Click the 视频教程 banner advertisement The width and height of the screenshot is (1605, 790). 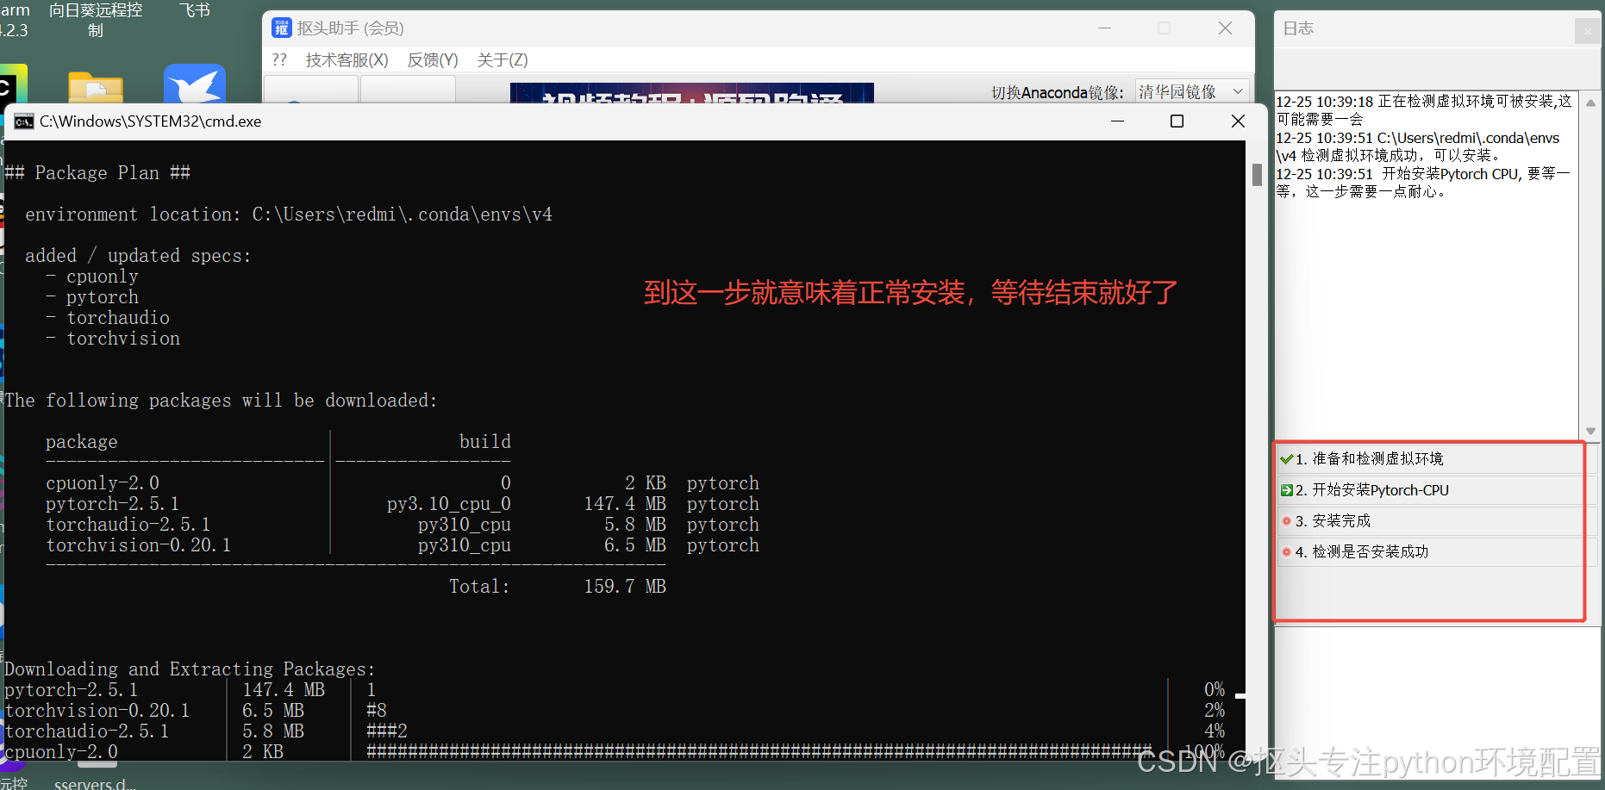pyautogui.click(x=691, y=95)
